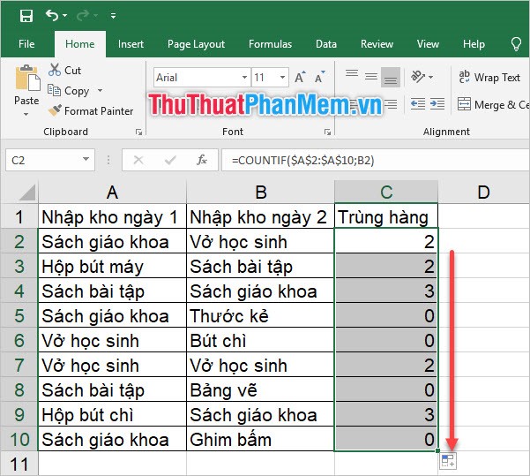This screenshot has width=530, height=476.
Task: Select column D header
Action: coord(483,192)
